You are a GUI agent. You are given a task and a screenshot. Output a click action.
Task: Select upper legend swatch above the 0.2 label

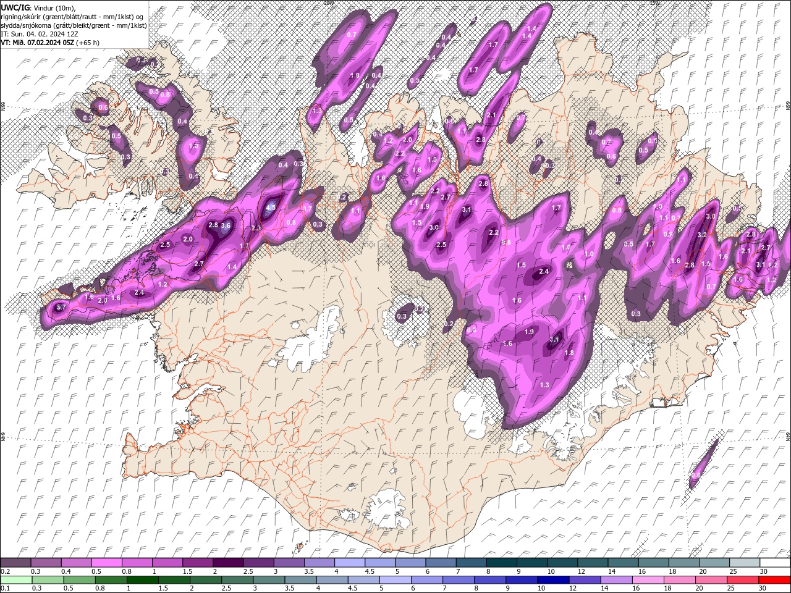click(x=15, y=562)
